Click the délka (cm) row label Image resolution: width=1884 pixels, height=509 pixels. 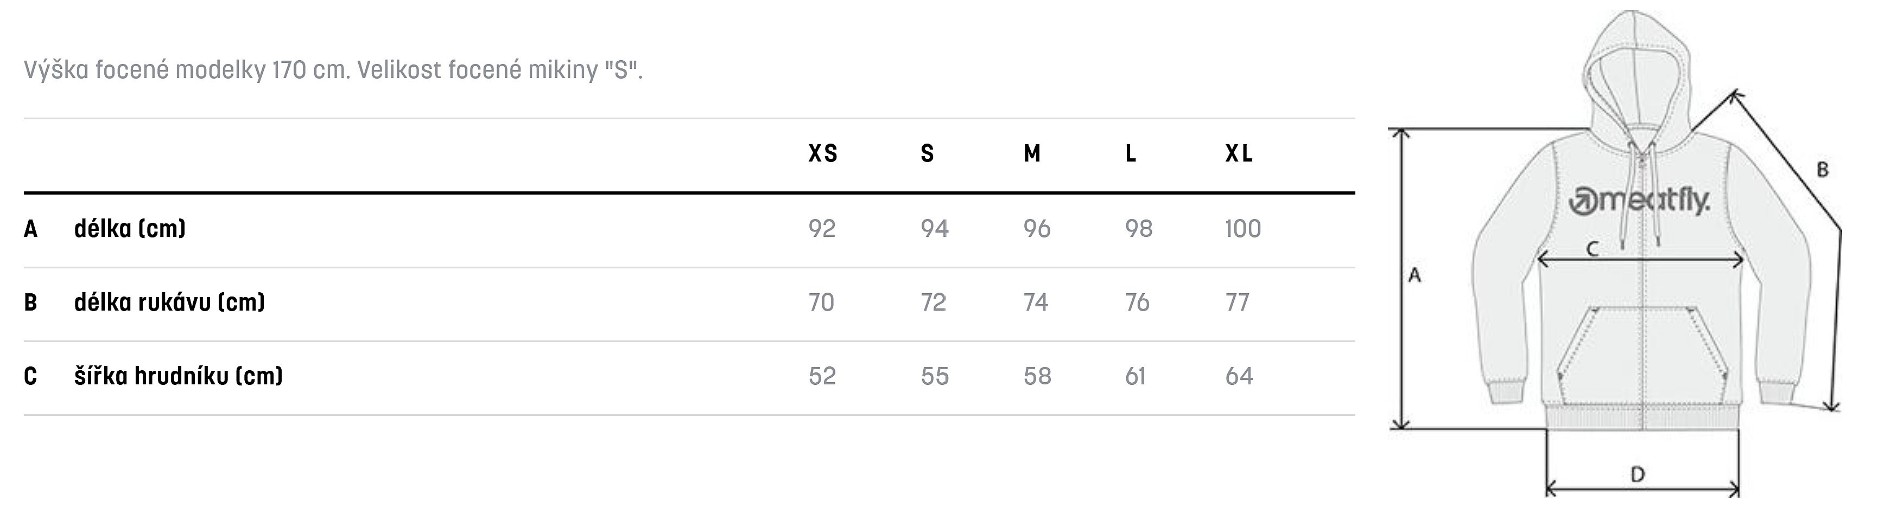pyautogui.click(x=130, y=229)
